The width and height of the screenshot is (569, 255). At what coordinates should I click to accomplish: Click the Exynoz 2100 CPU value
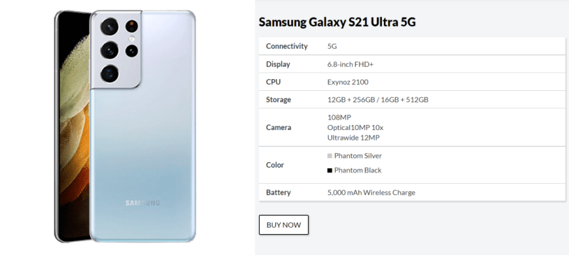(x=348, y=82)
